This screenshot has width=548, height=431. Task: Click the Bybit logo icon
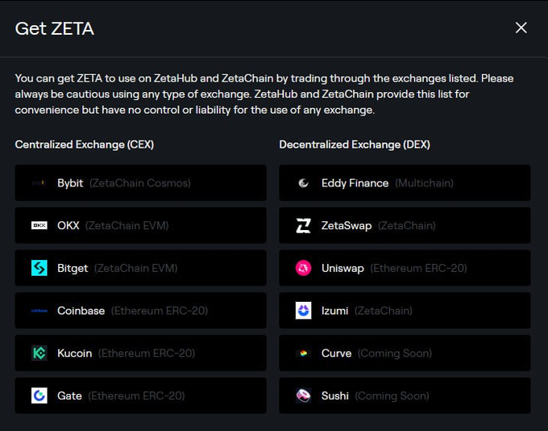pyautogui.click(x=39, y=182)
